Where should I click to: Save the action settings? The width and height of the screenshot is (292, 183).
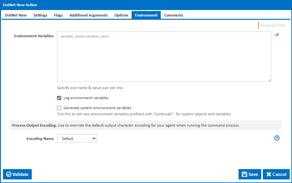pyautogui.click(x=250, y=174)
